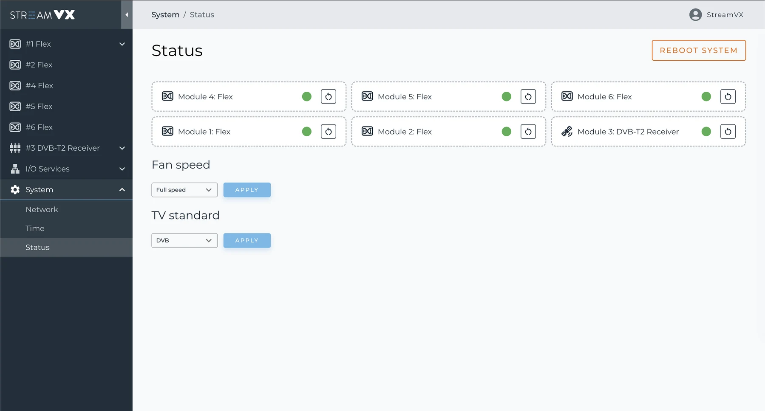Restart Module 2: Flex with its reboot icon
765x411 pixels.
[x=528, y=132]
